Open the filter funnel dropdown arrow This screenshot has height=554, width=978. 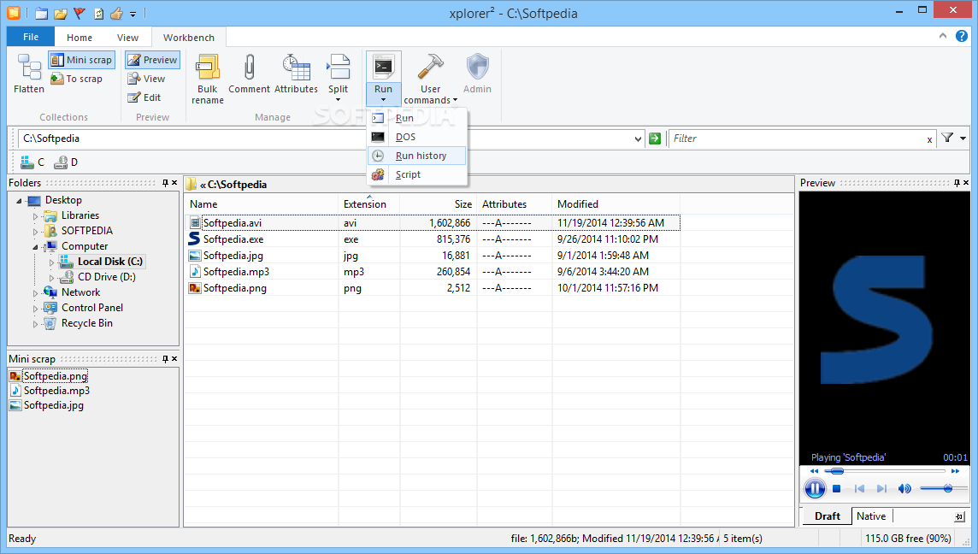(x=963, y=138)
